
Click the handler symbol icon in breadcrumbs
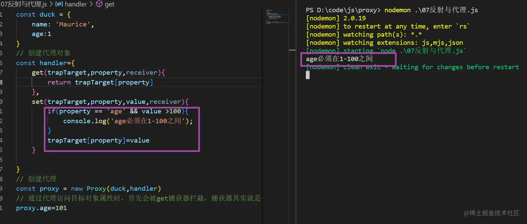(x=59, y=5)
